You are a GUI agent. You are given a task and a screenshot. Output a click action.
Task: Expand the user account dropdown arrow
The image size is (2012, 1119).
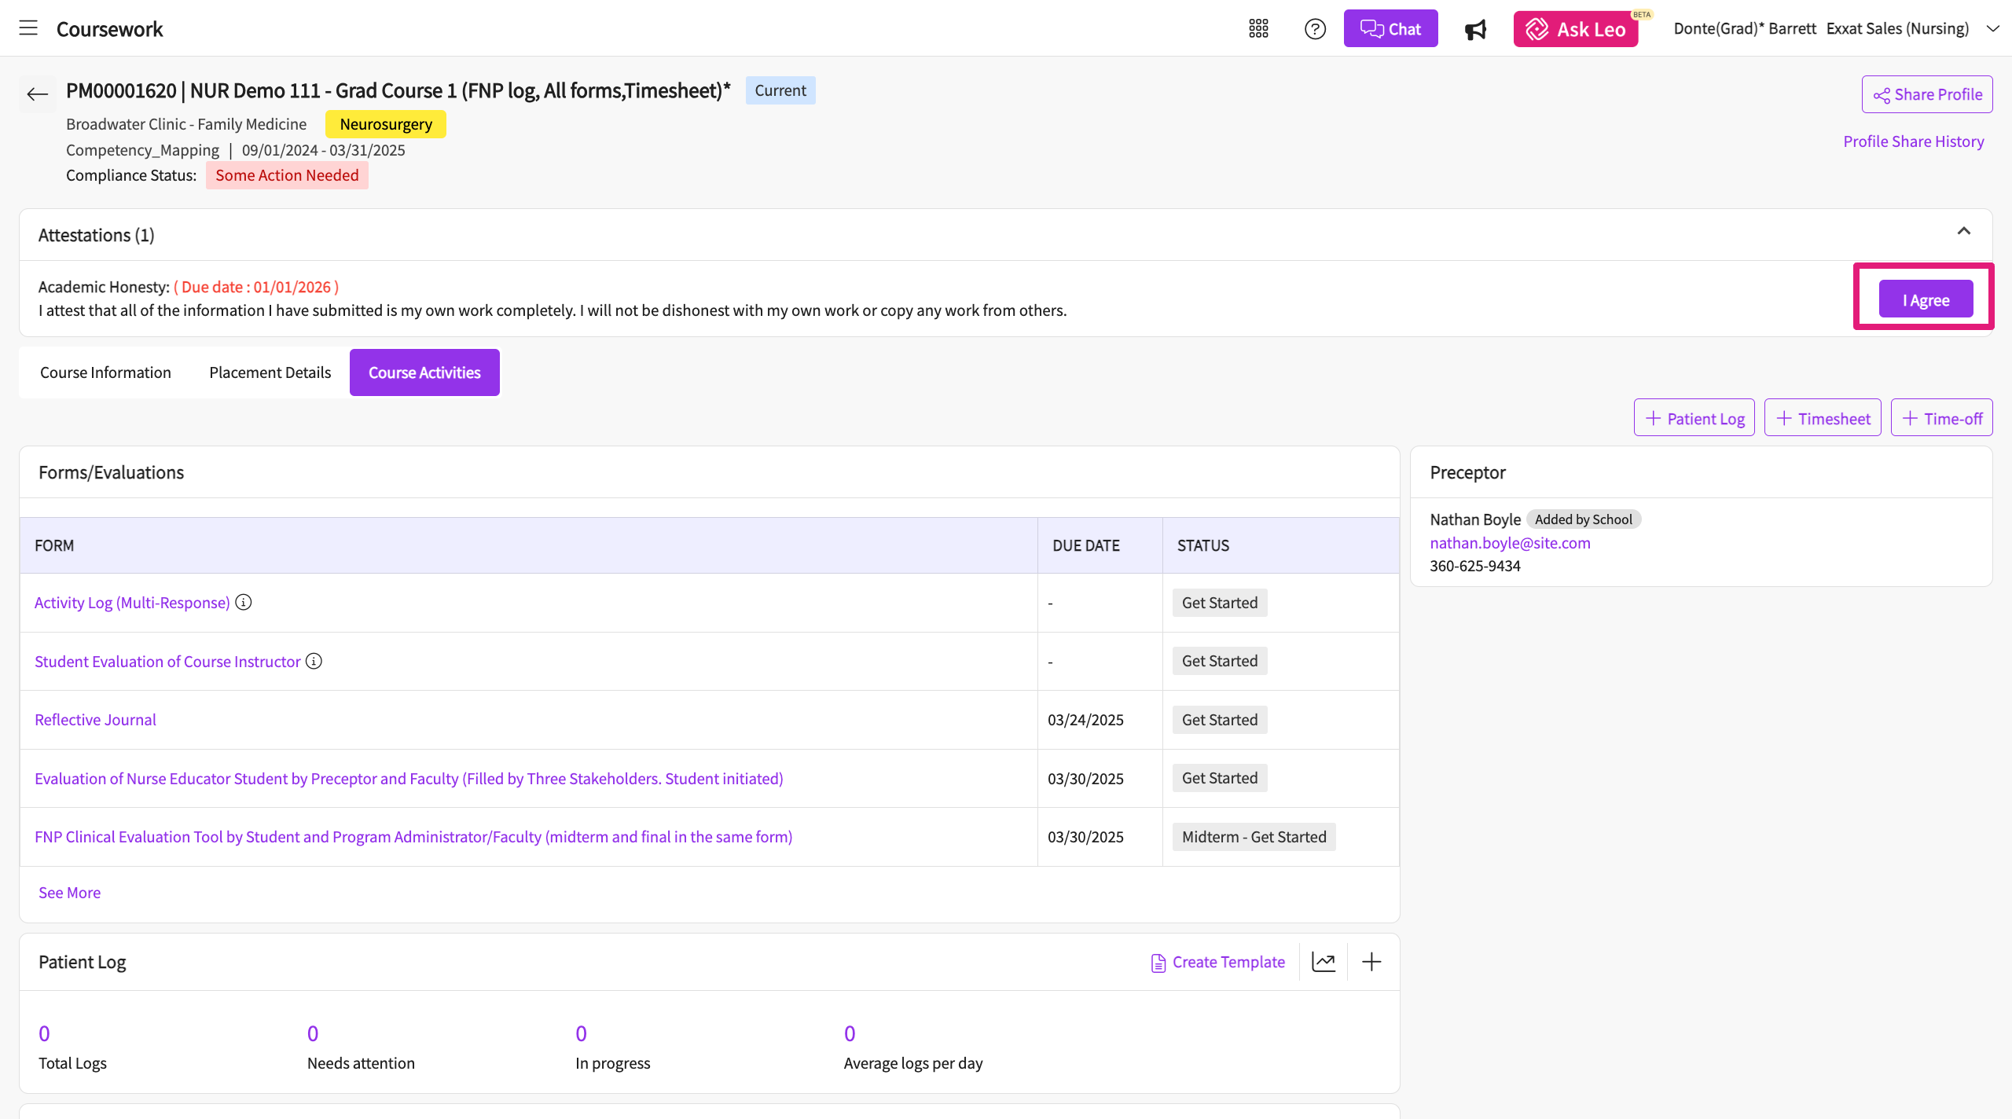(x=1992, y=29)
